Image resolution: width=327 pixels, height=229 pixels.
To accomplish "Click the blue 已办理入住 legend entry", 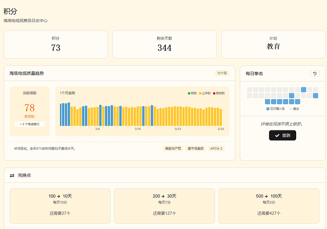I will [275, 109].
